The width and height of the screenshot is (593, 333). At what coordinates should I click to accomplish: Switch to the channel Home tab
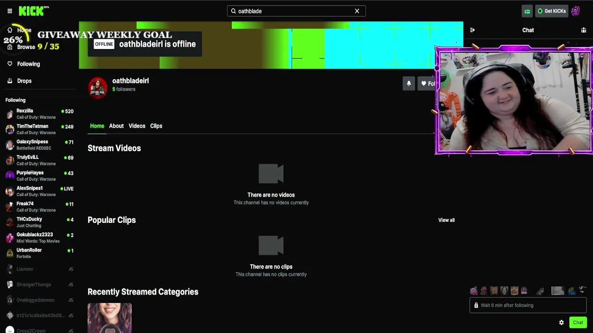97,126
